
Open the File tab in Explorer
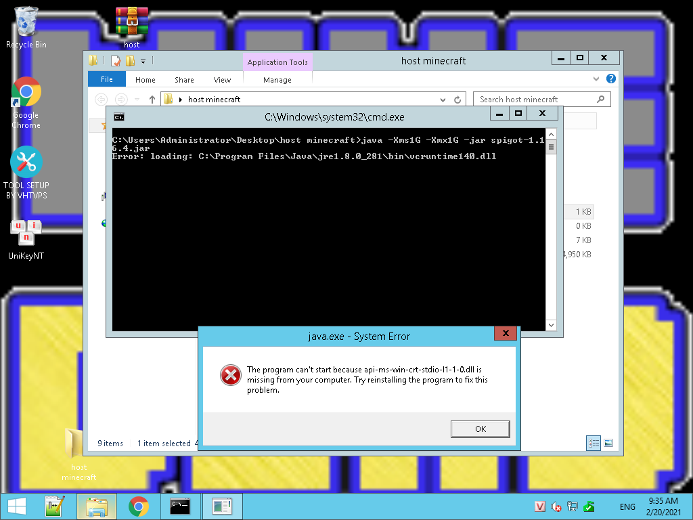[x=106, y=79]
